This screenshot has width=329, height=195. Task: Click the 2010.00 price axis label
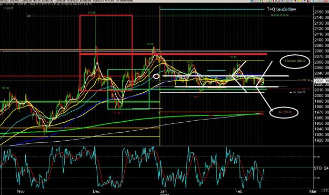tap(322, 90)
